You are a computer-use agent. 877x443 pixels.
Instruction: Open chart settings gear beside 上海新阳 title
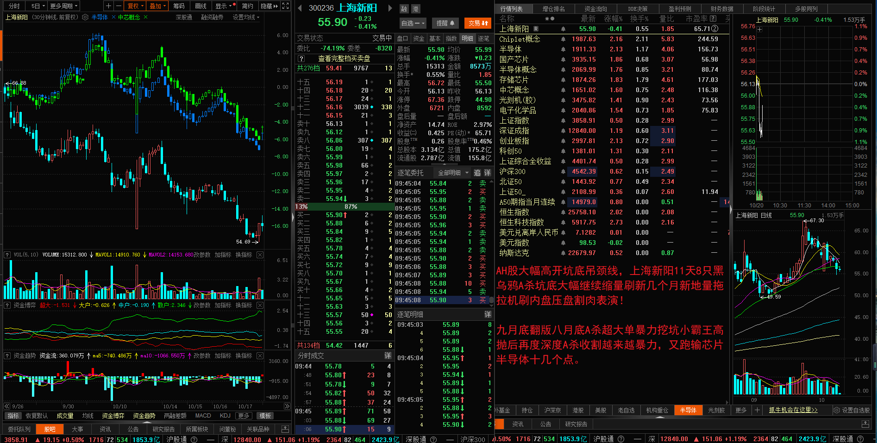85,17
